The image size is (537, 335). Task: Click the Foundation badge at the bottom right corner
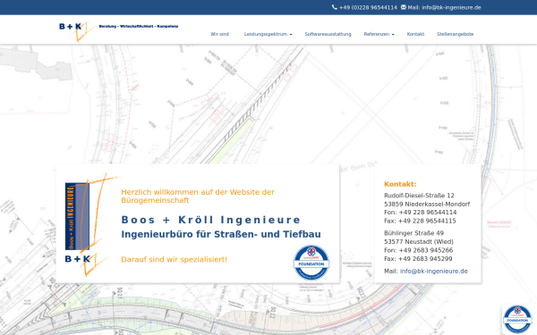pos(517,319)
